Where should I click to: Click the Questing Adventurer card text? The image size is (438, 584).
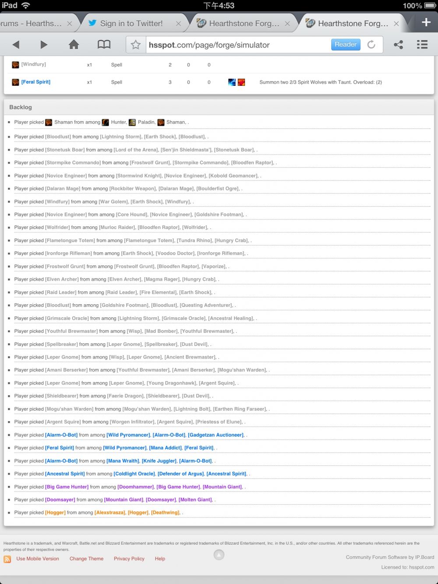(206, 305)
